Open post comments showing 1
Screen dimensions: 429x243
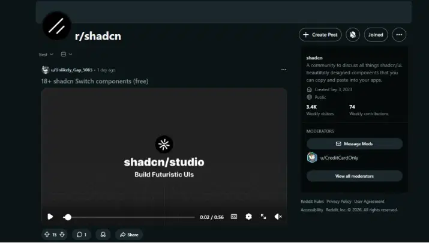tap(82, 235)
